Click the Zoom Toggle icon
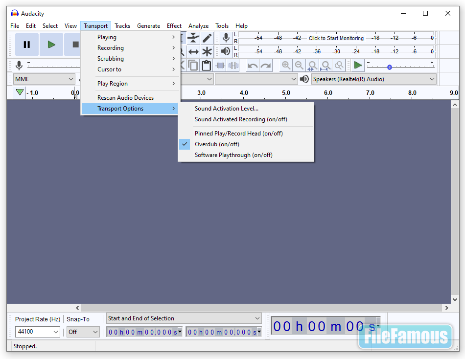Image resolution: width=465 pixels, height=359 pixels. pyautogui.click(x=339, y=65)
